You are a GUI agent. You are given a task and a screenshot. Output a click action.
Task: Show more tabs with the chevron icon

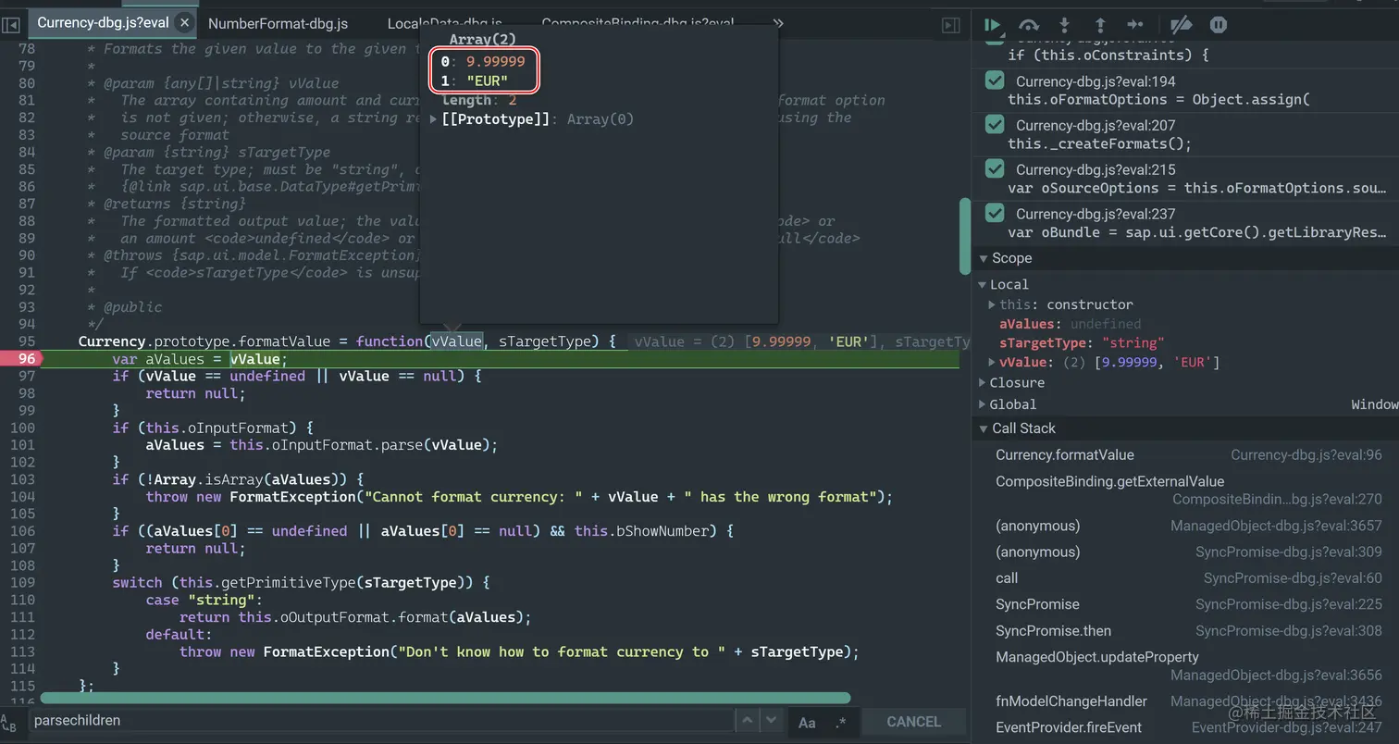(778, 23)
